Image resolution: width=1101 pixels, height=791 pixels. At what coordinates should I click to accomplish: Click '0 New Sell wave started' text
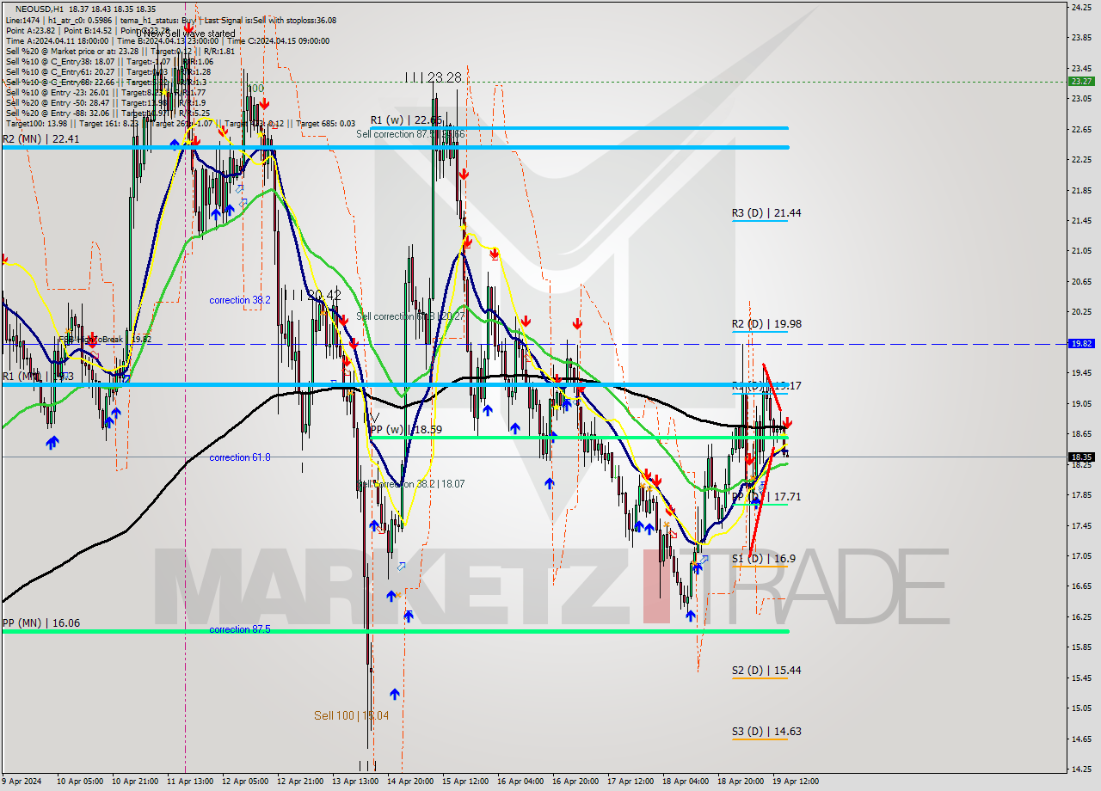pos(186,34)
